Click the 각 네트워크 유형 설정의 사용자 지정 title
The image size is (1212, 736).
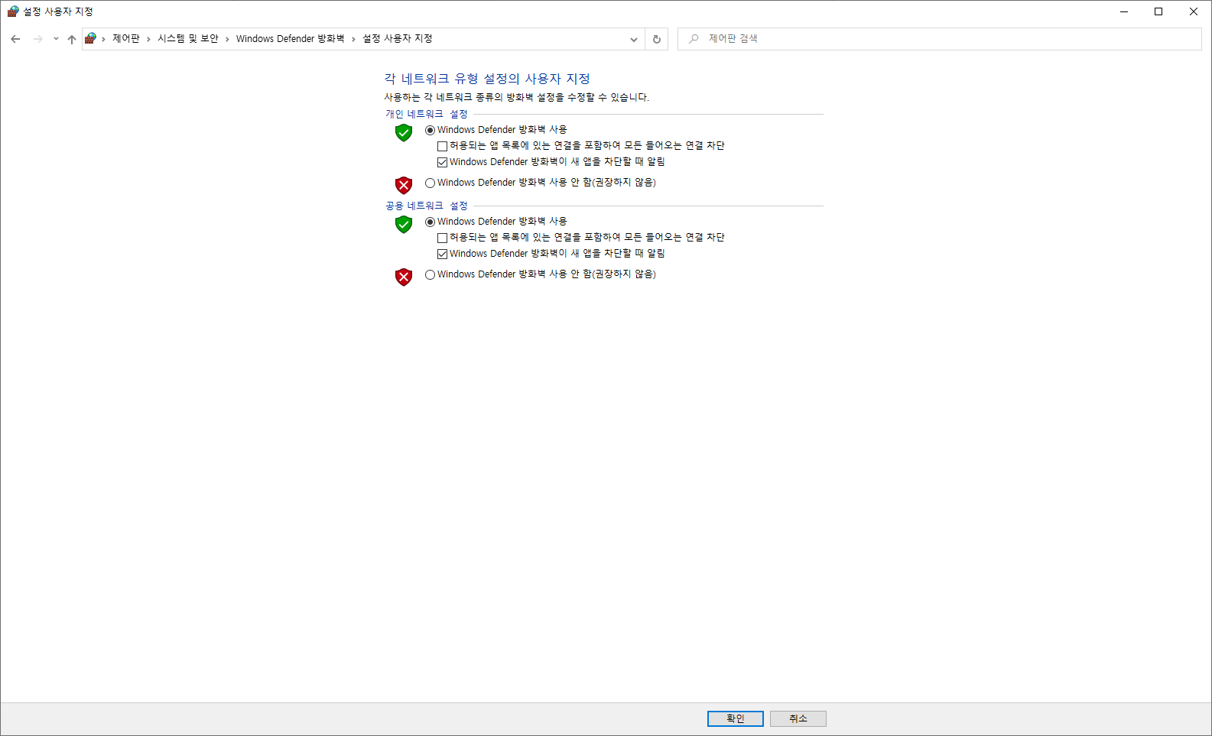tap(487, 79)
